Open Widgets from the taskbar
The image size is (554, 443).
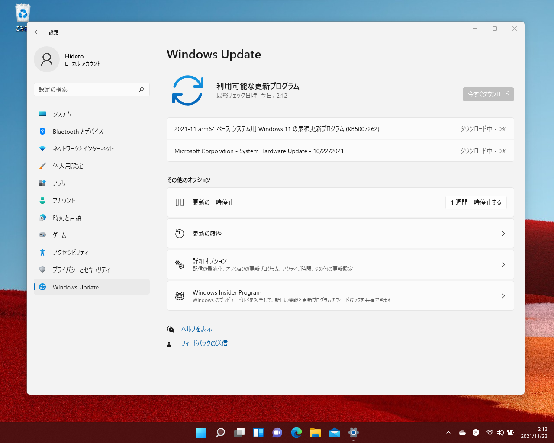[258, 433]
